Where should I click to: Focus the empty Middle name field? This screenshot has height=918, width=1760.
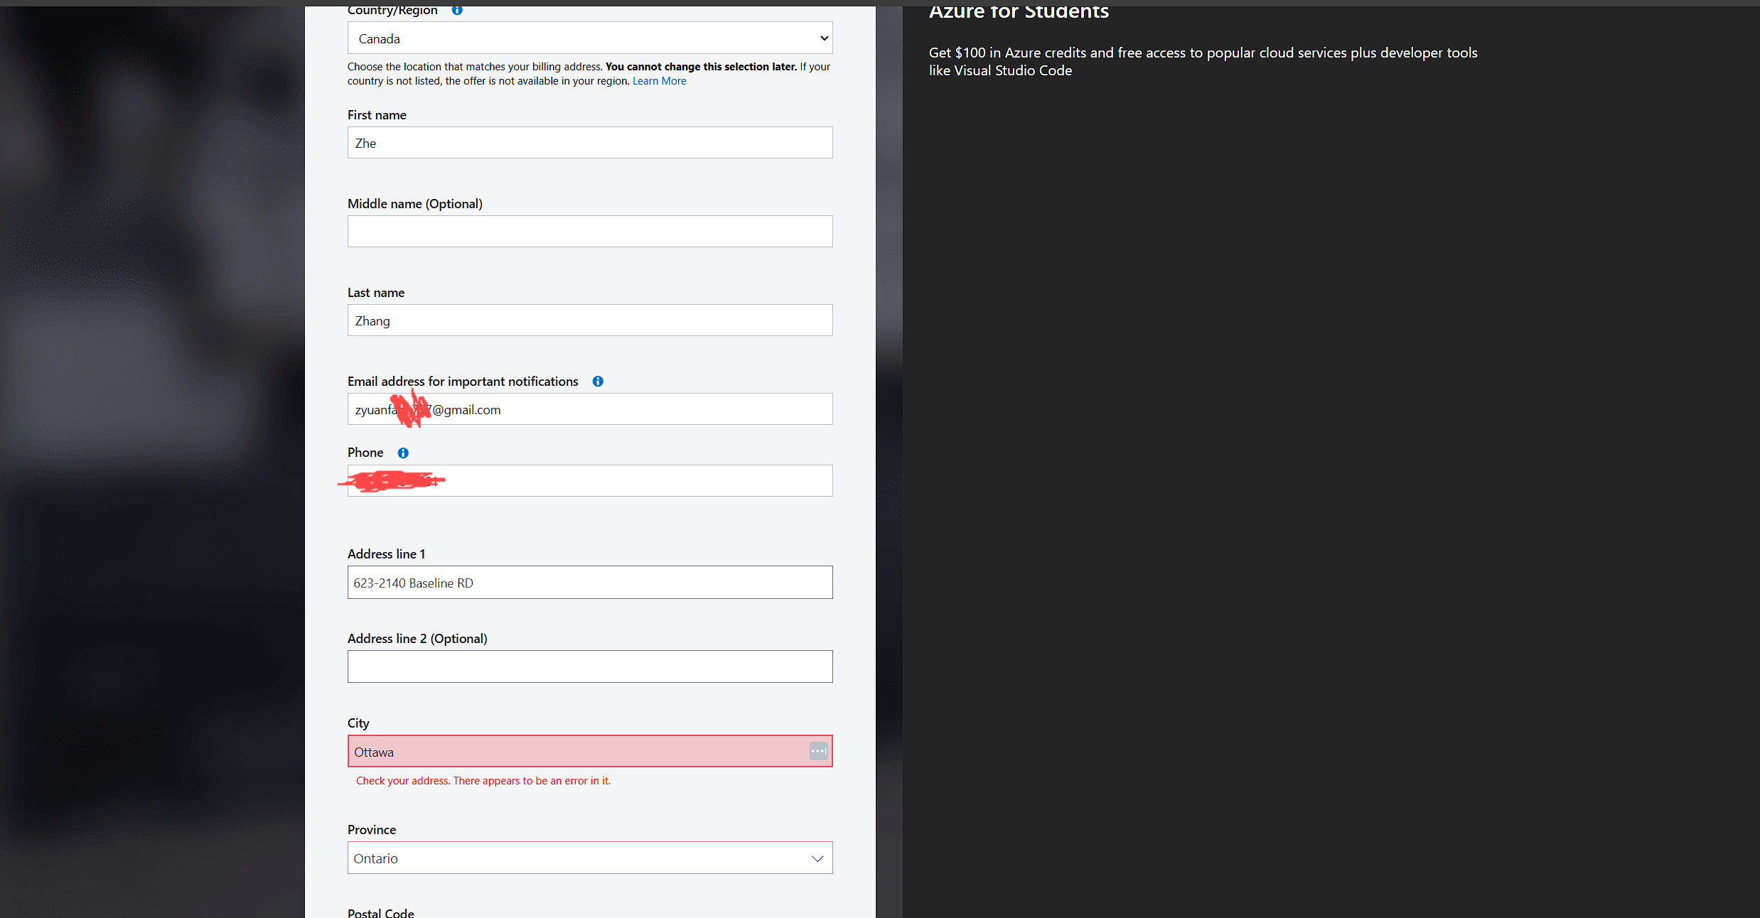pyautogui.click(x=589, y=232)
